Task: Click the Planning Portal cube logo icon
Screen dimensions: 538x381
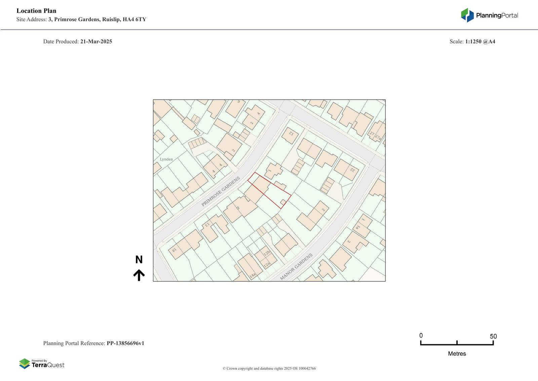Action: click(467, 15)
